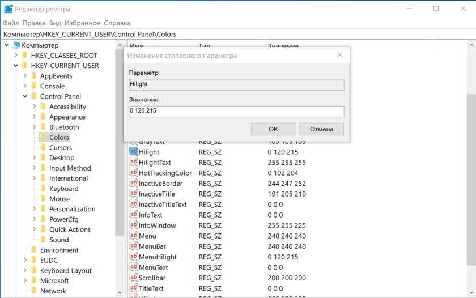Click the Отмена button
This screenshot has width=476, height=298.
coord(321,129)
